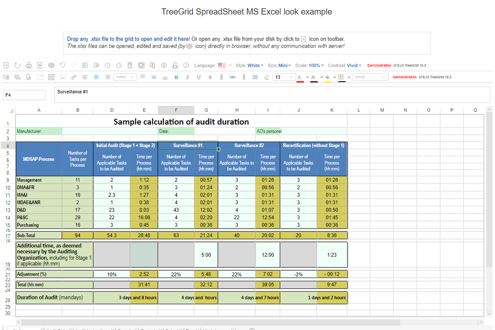Insert a hyperlink with link icon

pyautogui.click(x=74, y=77)
